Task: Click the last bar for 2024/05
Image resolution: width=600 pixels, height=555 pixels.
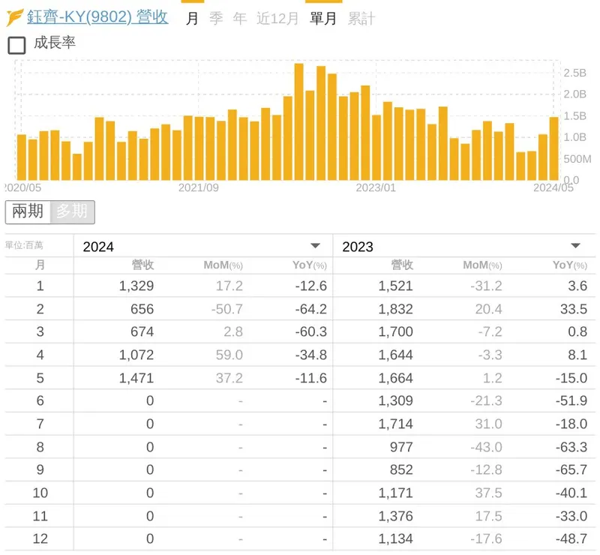Action: click(553, 148)
